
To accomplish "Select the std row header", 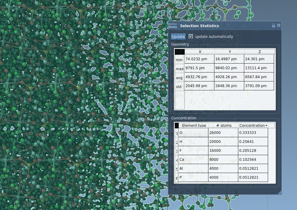I will click(179, 87).
